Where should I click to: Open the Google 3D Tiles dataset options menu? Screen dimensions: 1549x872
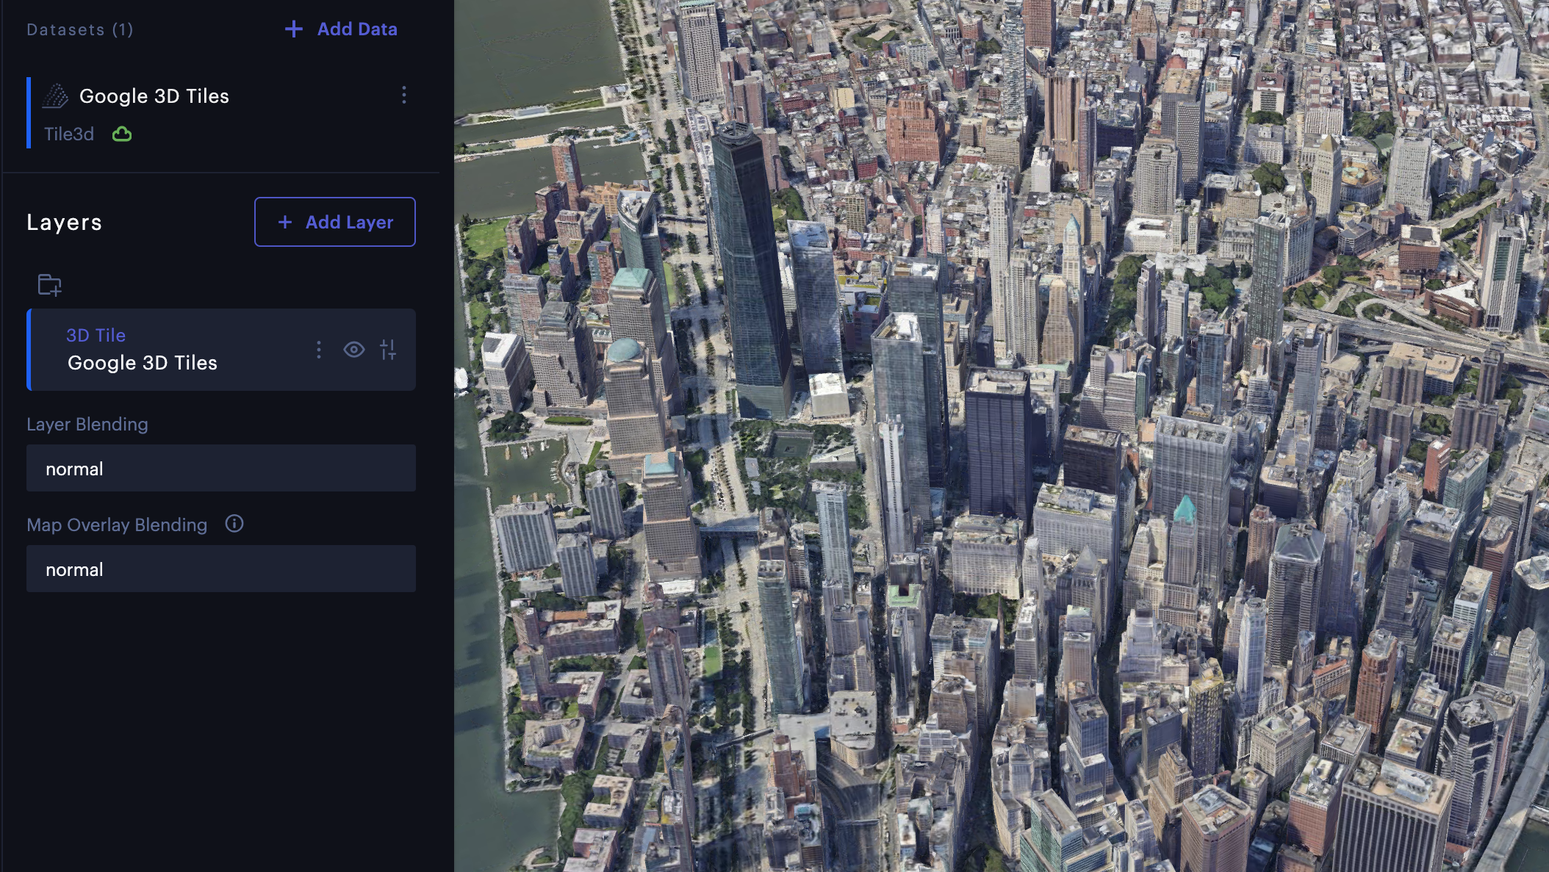tap(403, 96)
